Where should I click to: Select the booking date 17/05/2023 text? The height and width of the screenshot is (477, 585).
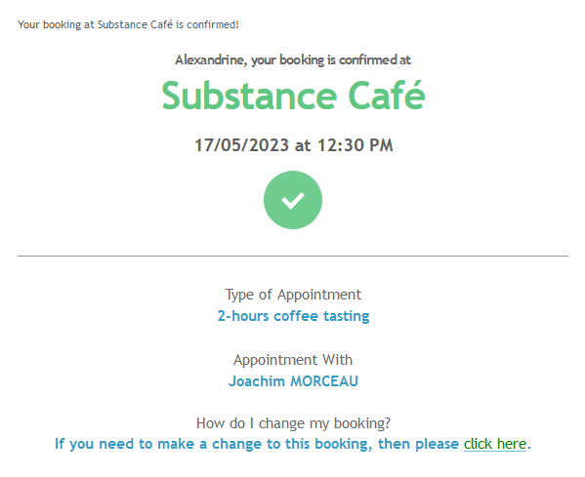click(242, 145)
